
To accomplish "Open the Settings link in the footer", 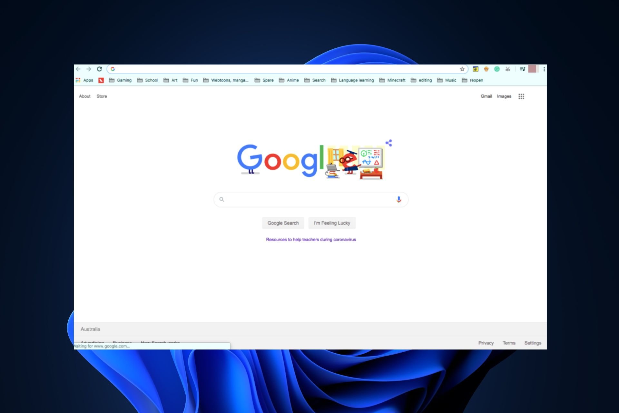I will click(x=533, y=343).
